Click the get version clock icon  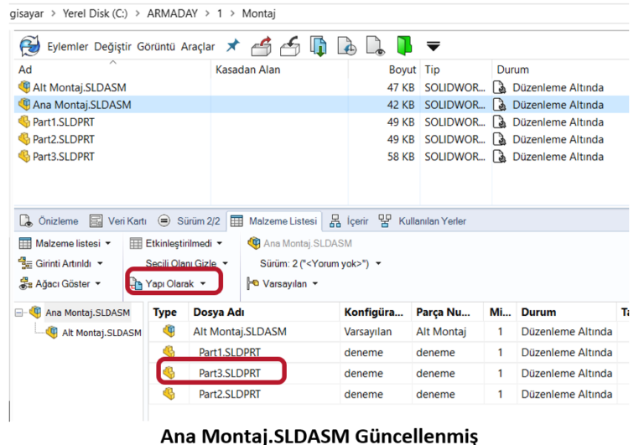(347, 46)
